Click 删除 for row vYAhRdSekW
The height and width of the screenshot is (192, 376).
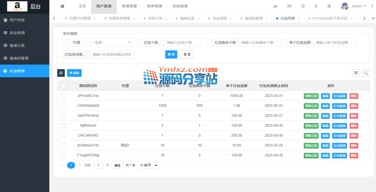click(x=354, y=106)
